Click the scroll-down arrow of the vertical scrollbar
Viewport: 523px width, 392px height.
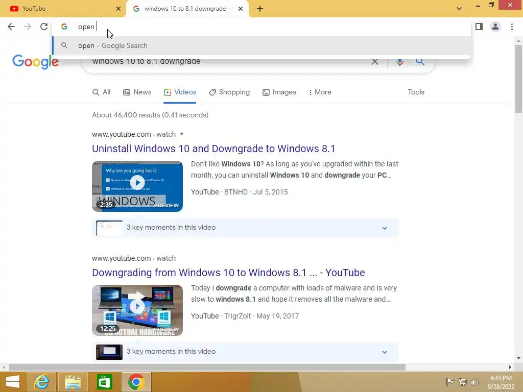pos(518,358)
